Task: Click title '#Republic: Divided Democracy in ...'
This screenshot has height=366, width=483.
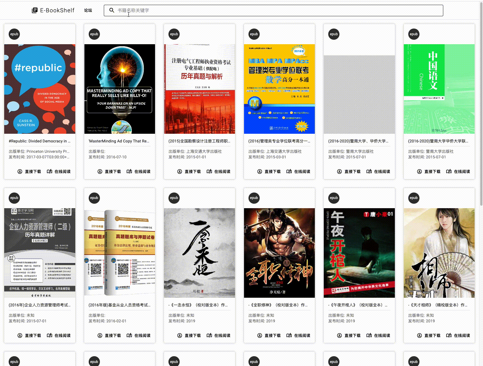Action: (x=40, y=141)
